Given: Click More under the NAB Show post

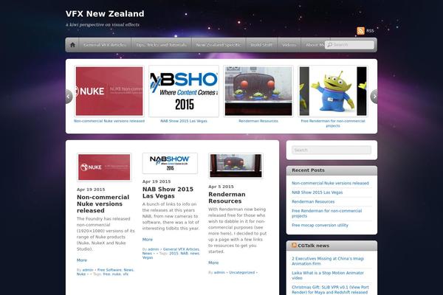Looking at the screenshot, I should (x=148, y=240).
